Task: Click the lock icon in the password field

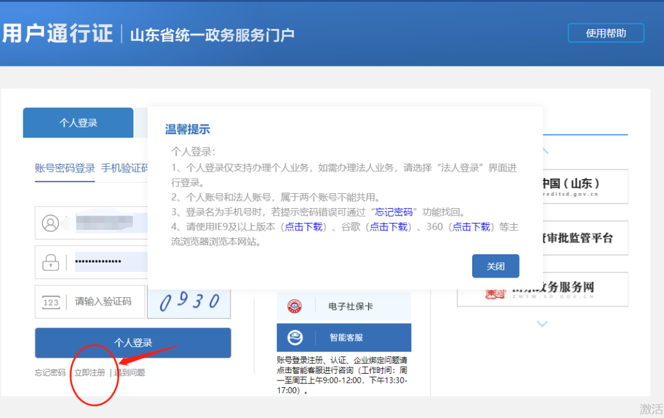Action: (x=51, y=262)
